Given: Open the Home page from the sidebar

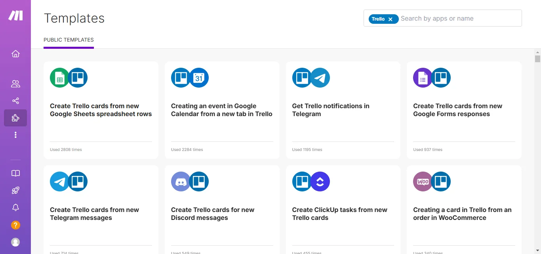Looking at the screenshot, I should click(x=15, y=53).
